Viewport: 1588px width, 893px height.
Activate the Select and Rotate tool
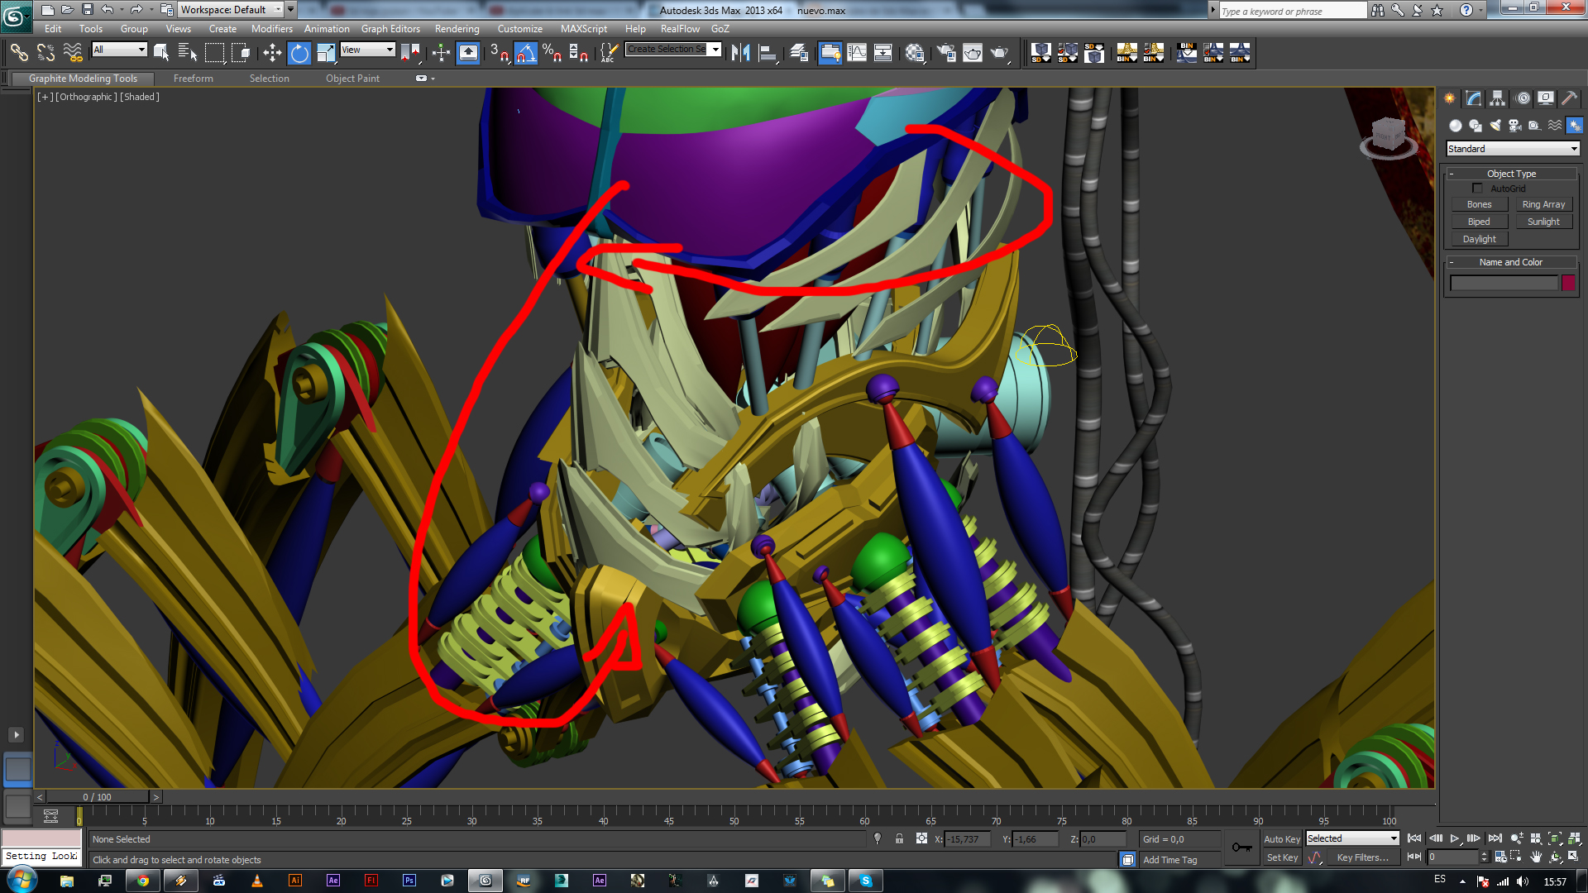coord(299,54)
